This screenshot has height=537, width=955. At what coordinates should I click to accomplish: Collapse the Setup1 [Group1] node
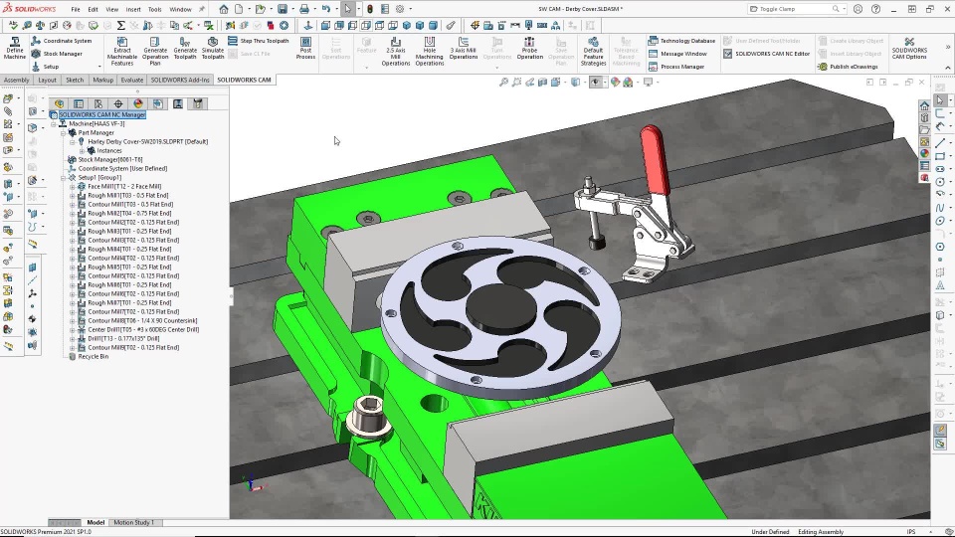tap(63, 178)
